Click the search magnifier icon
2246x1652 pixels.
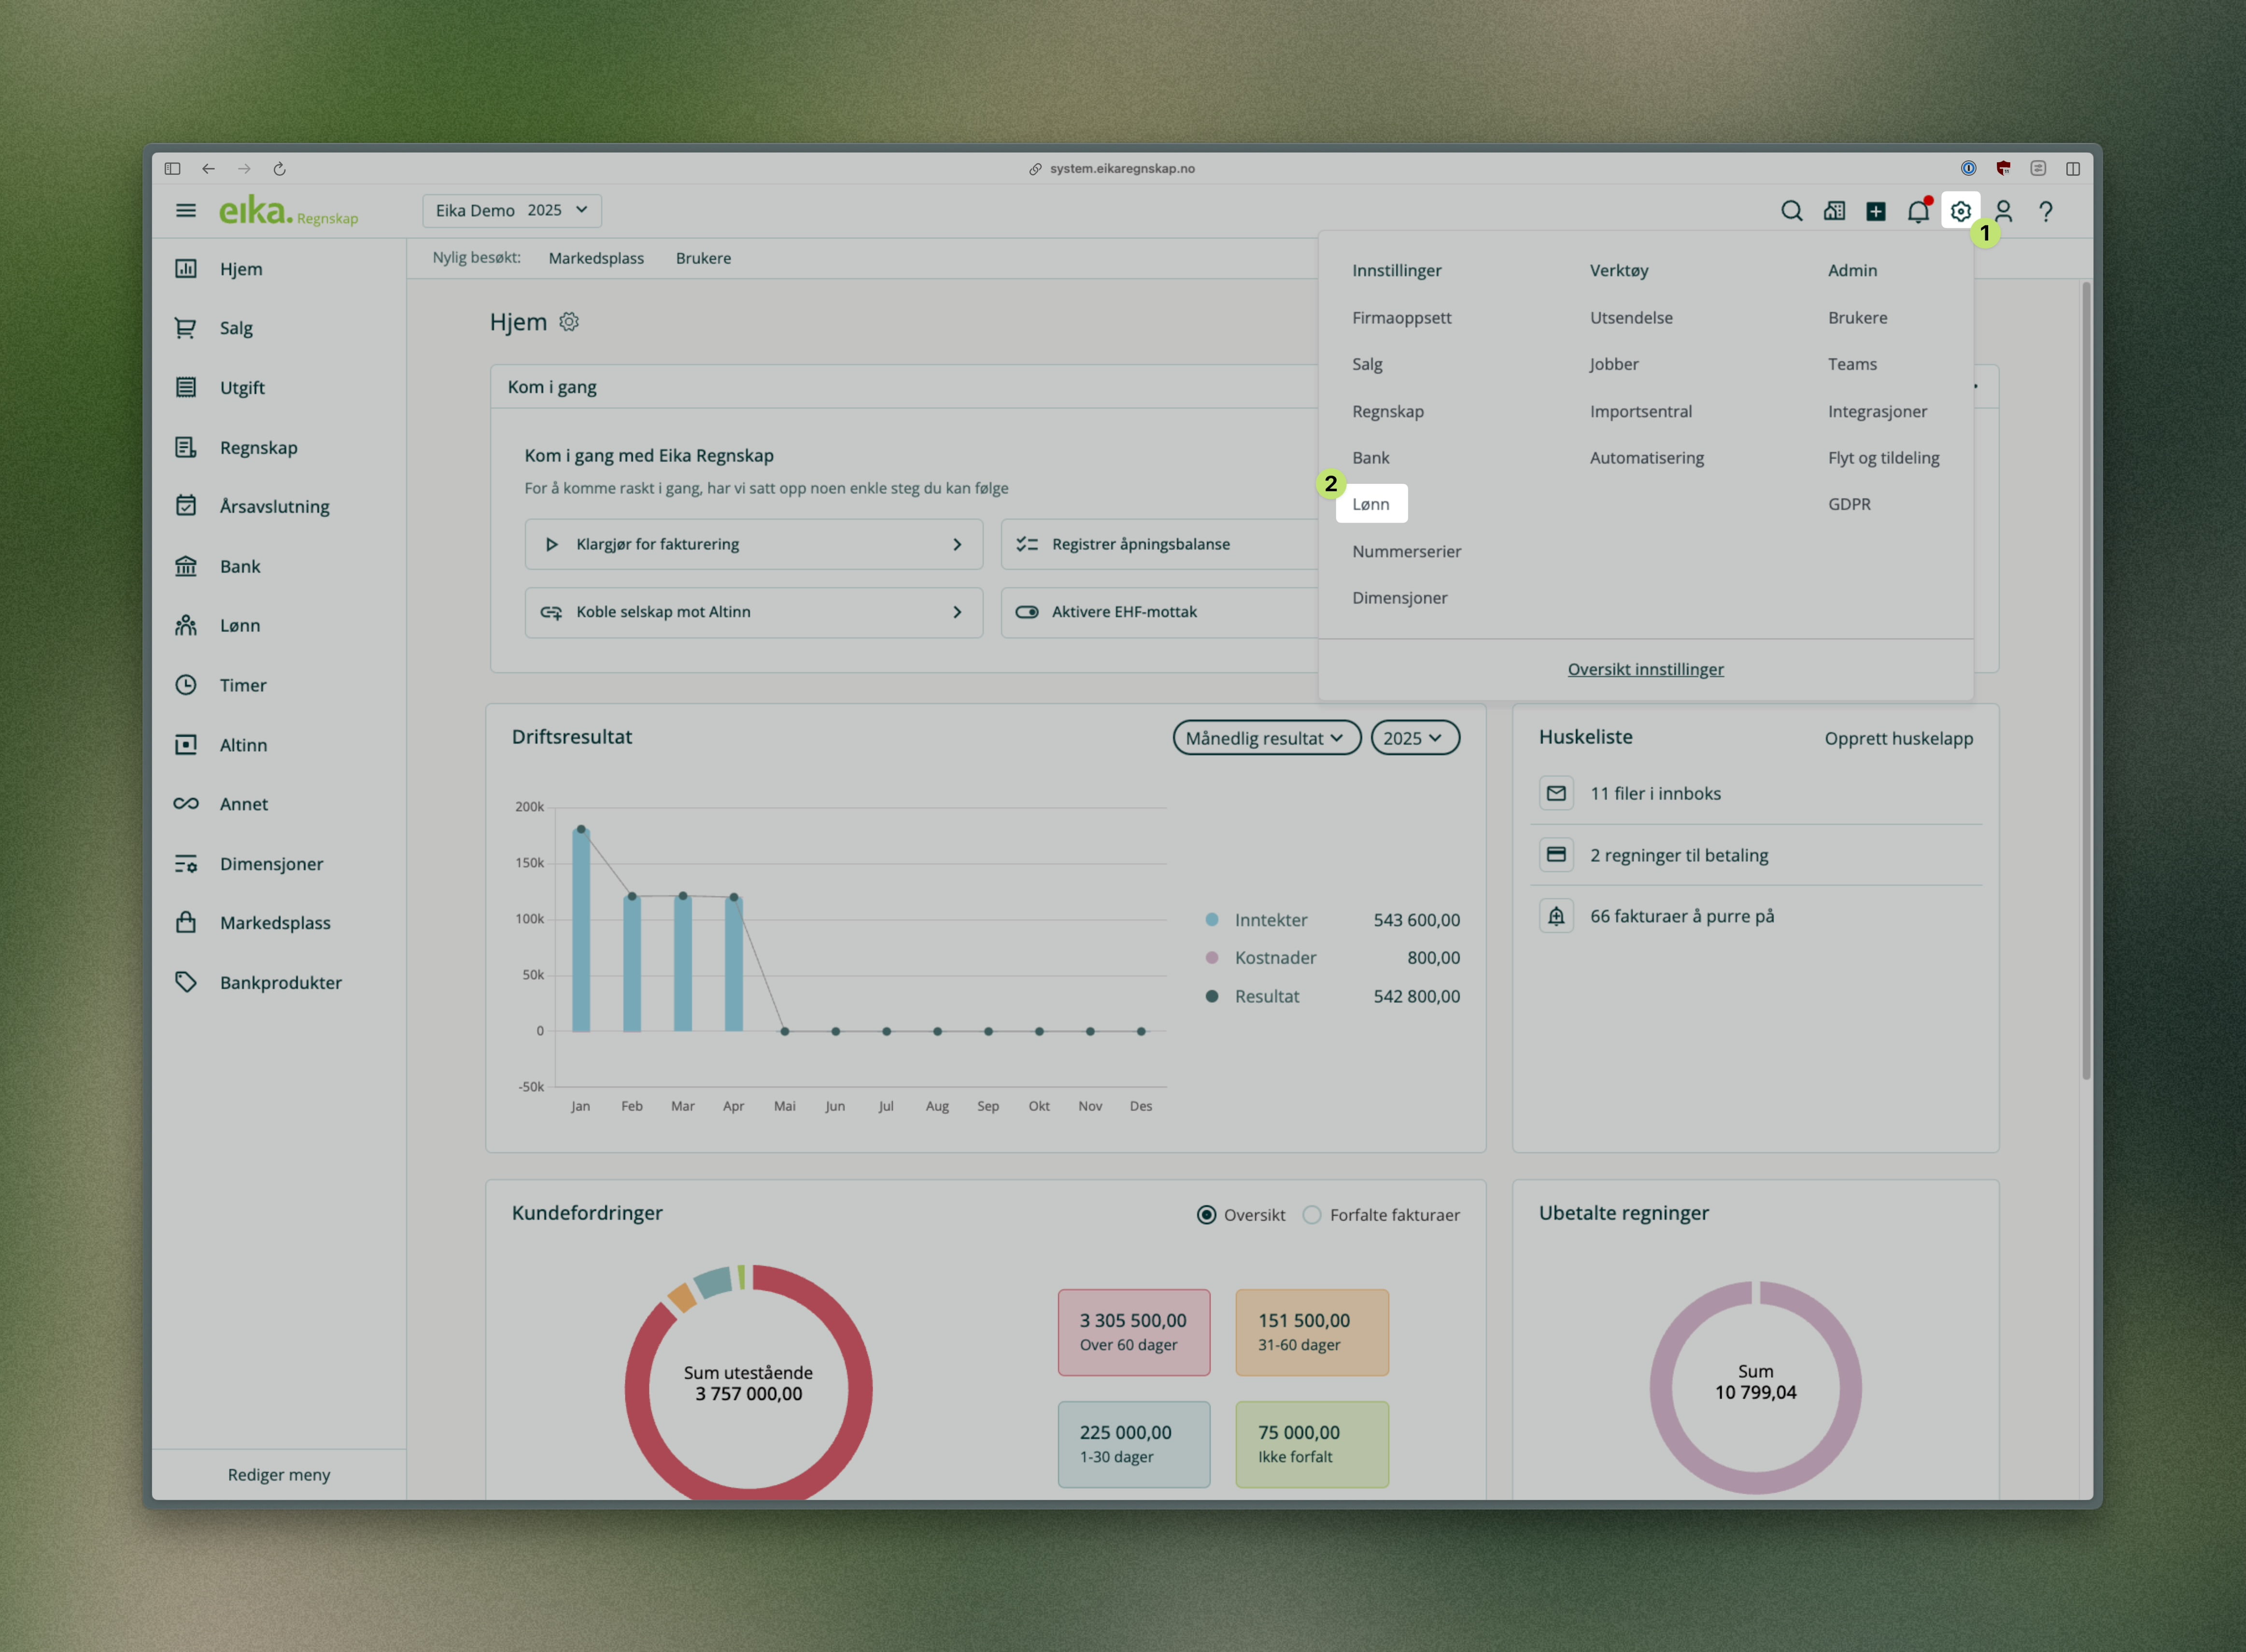pyautogui.click(x=1791, y=211)
